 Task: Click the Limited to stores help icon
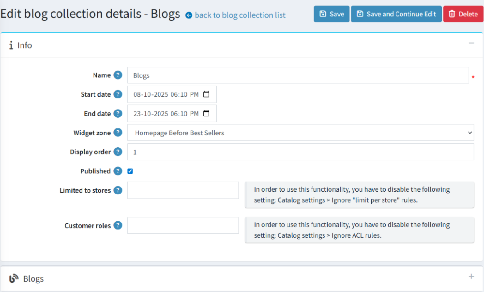pos(118,190)
